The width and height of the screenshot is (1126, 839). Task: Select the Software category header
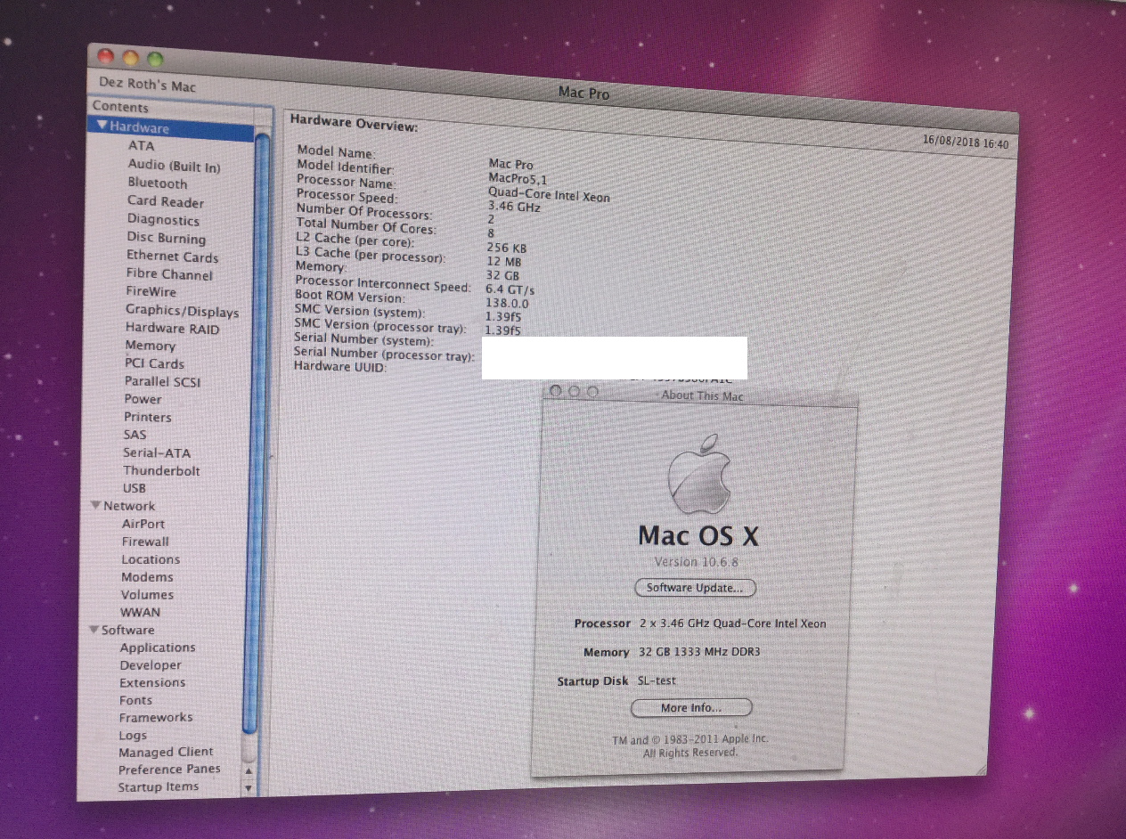(x=127, y=630)
